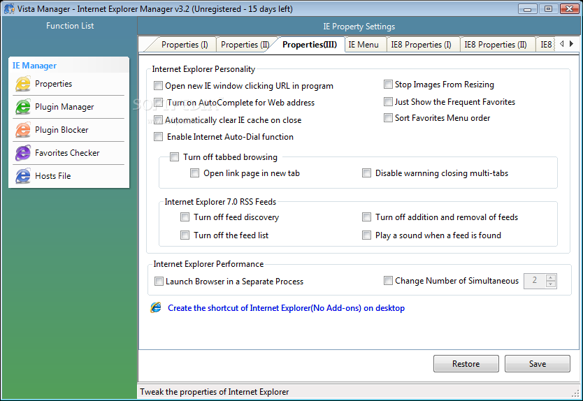Enable Open link page in new tab
The image size is (583, 401).
click(x=195, y=173)
